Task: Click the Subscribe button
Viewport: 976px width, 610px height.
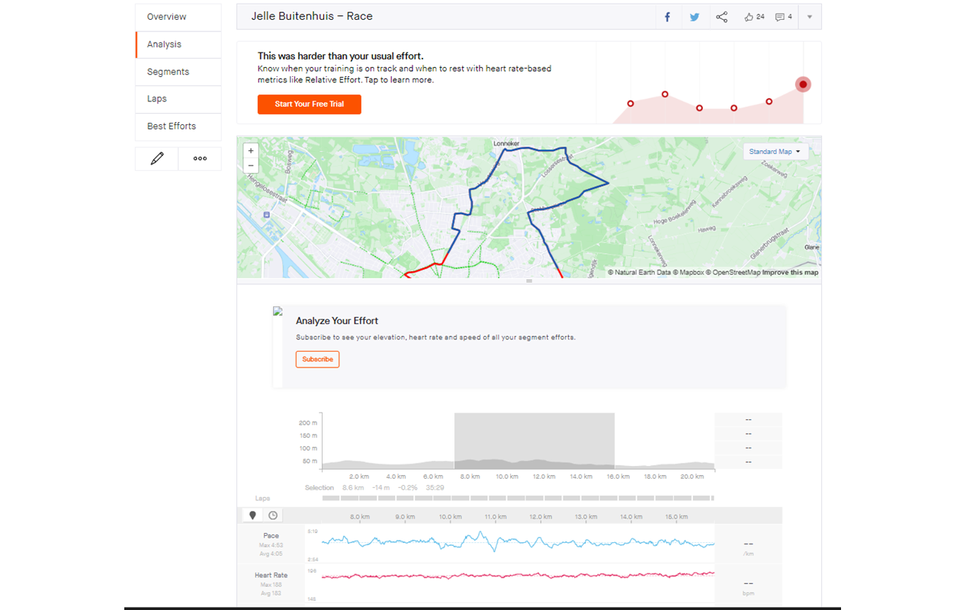Action: [317, 359]
